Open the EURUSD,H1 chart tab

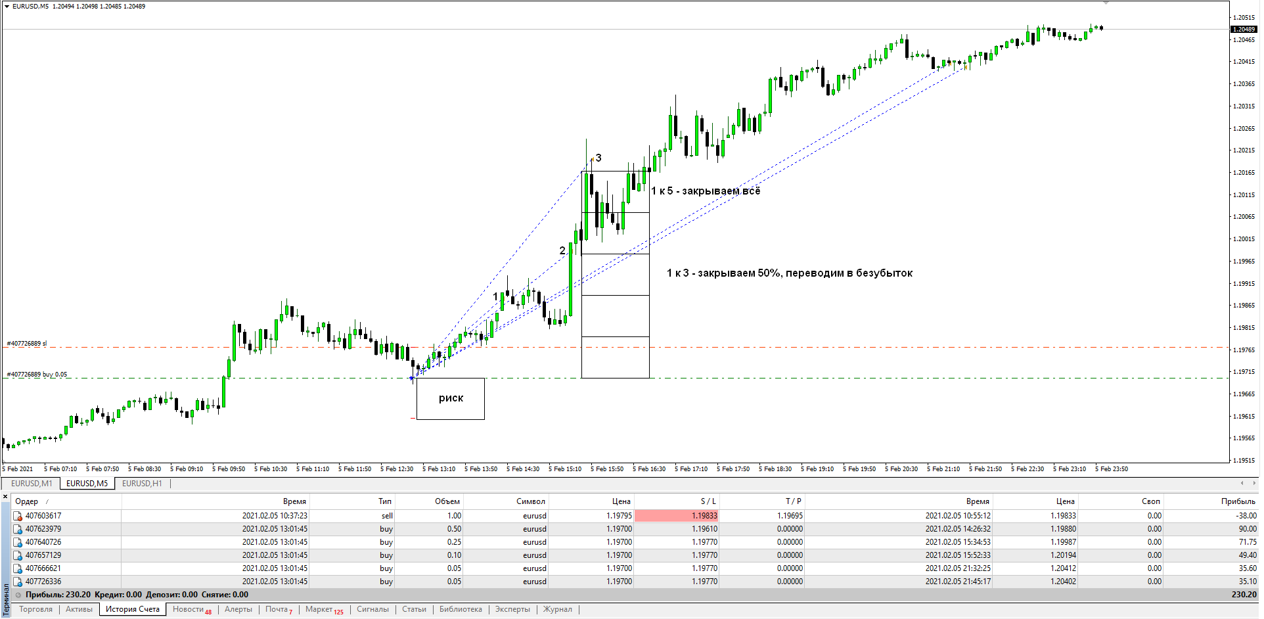[142, 484]
